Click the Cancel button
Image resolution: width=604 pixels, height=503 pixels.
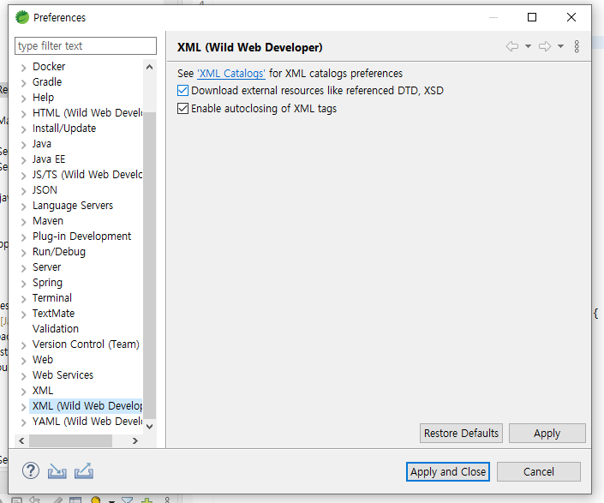[539, 472]
